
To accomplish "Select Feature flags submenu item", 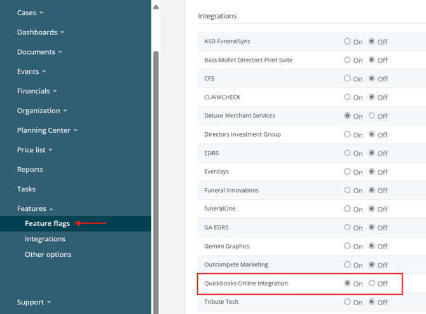I will tap(47, 224).
